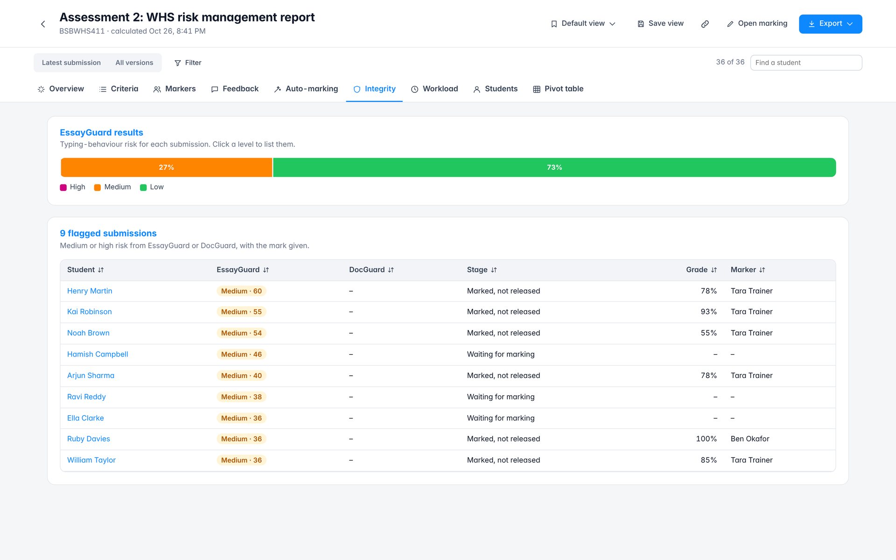Click Noah Brown's Medium · 54 badge
Image resolution: width=896 pixels, height=560 pixels.
(241, 333)
